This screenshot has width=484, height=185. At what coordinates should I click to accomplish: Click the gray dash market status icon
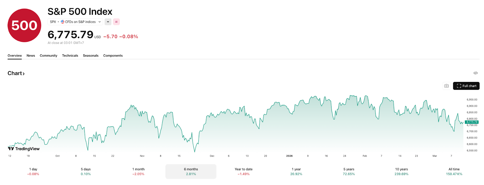(x=108, y=22)
